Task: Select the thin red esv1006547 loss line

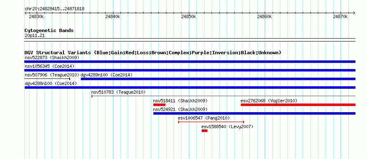Action: 211,122
